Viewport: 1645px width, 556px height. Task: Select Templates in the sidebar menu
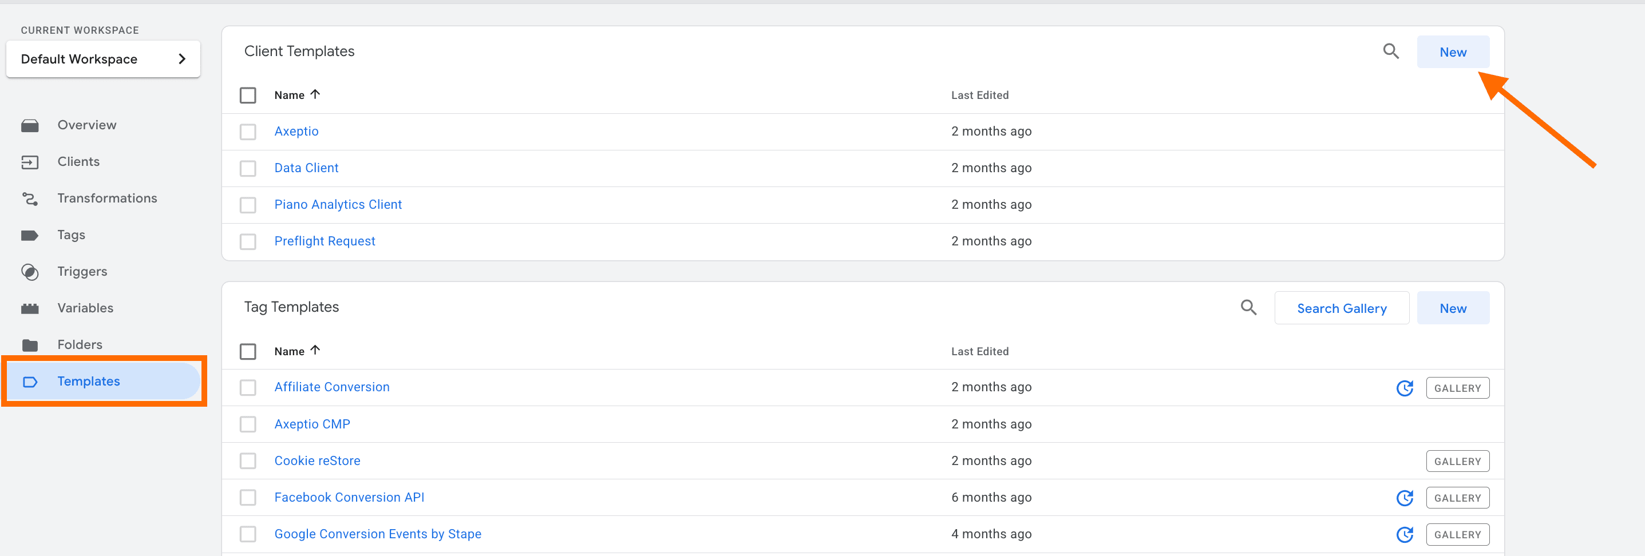click(88, 381)
